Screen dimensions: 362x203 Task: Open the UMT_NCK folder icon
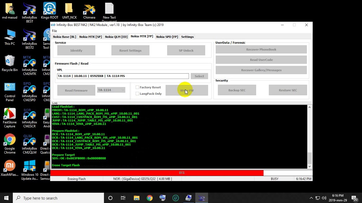point(69,11)
